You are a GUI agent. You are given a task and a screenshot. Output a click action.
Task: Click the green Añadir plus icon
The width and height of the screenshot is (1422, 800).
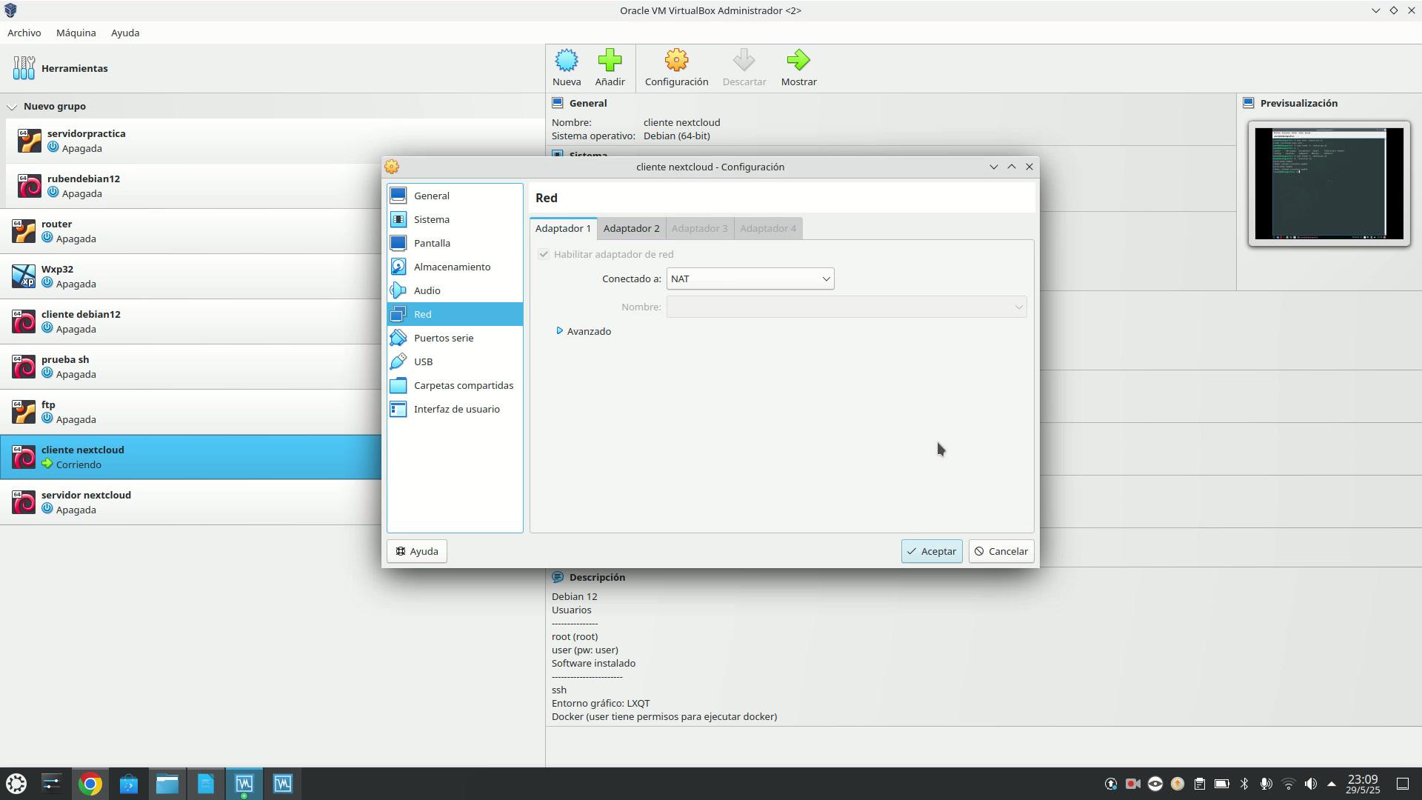[610, 61]
